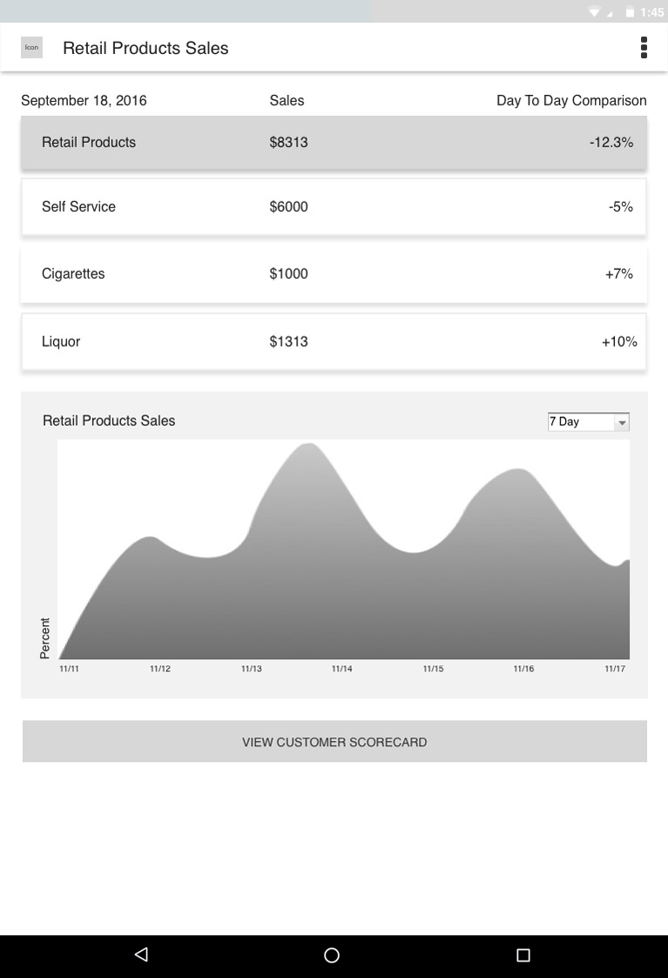Tap the app icon placeholder

(x=32, y=47)
